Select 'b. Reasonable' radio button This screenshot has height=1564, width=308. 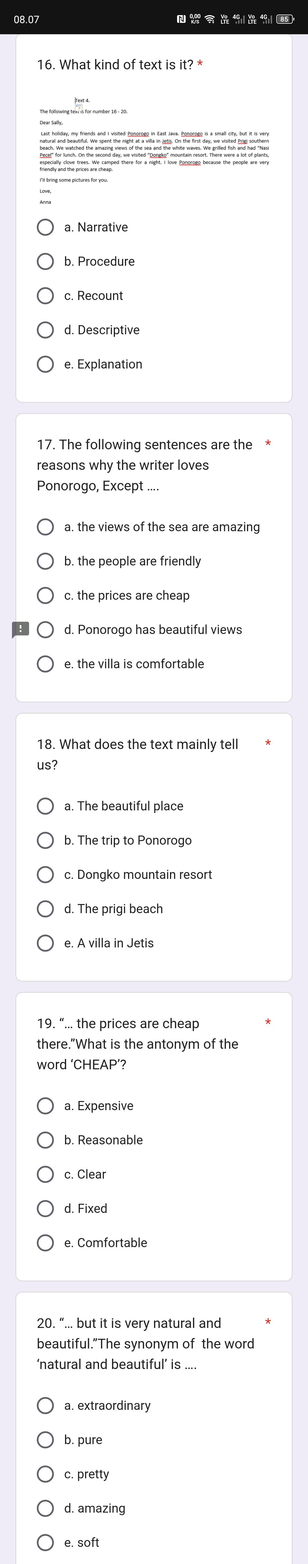tap(45, 1140)
